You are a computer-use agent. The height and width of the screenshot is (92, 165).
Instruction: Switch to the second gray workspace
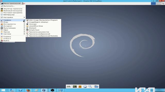(x=159, y=3)
